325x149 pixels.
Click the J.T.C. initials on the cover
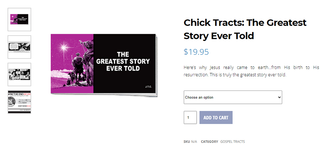148,87
